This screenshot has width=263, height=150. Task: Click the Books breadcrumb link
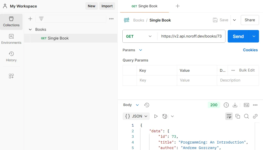pyautogui.click(x=139, y=20)
